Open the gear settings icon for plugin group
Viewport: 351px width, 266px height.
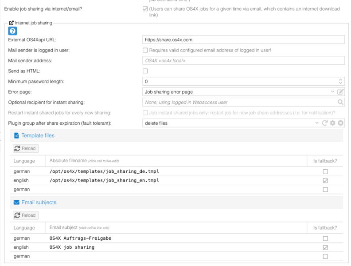pos(333,123)
